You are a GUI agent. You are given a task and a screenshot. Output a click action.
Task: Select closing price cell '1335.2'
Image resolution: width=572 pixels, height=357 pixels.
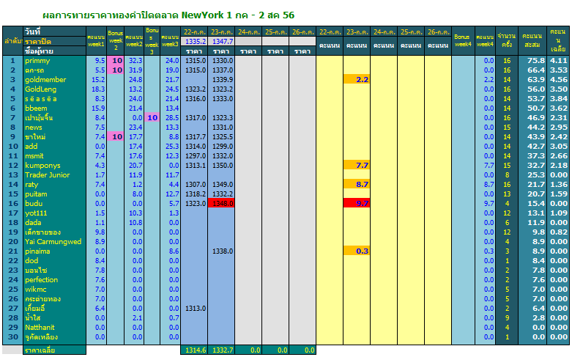pos(194,41)
